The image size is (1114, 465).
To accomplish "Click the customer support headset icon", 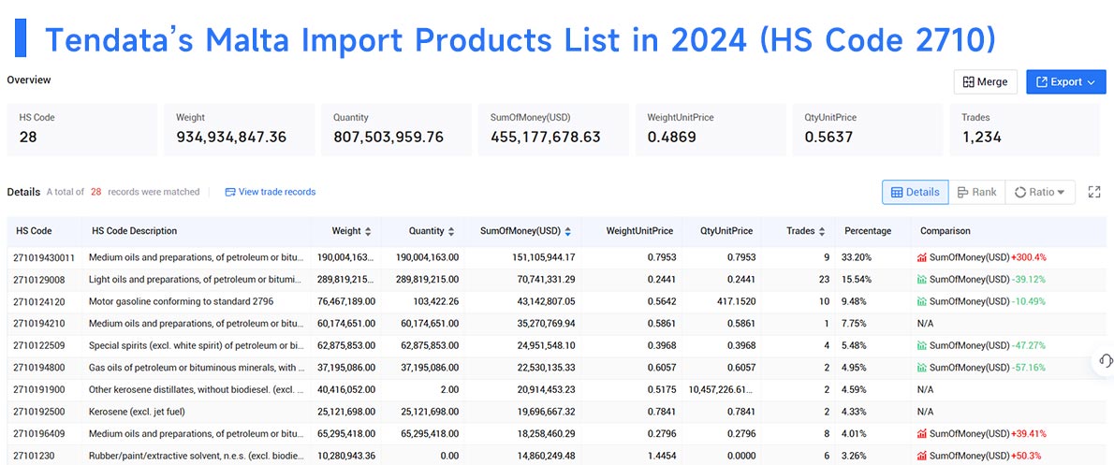I will [x=1106, y=360].
